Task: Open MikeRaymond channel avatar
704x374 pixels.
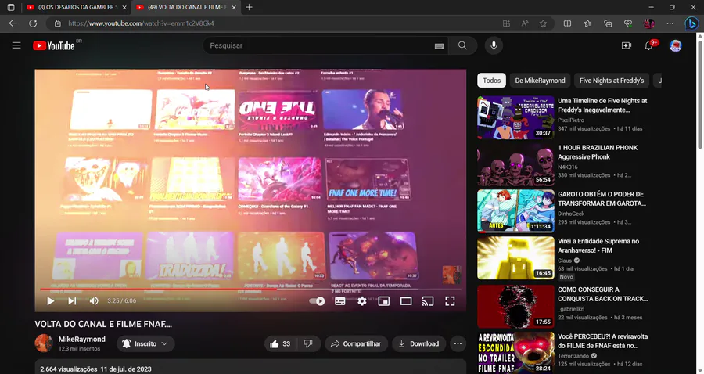Action: tap(44, 343)
